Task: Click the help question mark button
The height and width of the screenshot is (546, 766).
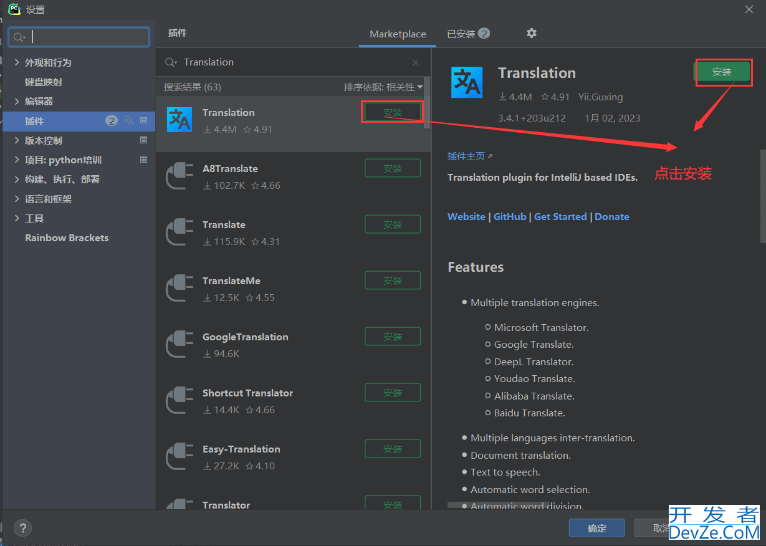Action: pos(22,528)
